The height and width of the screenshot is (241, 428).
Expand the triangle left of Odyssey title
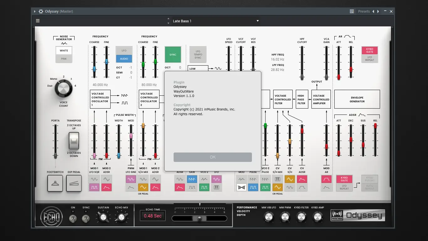tap(35, 11)
